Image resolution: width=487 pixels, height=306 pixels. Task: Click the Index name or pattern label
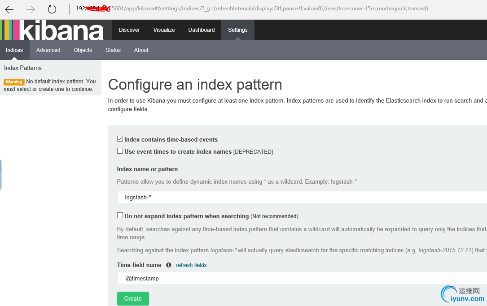147,169
